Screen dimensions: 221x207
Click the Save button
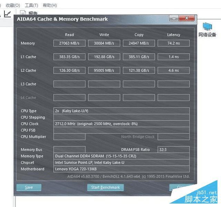(x=29, y=187)
